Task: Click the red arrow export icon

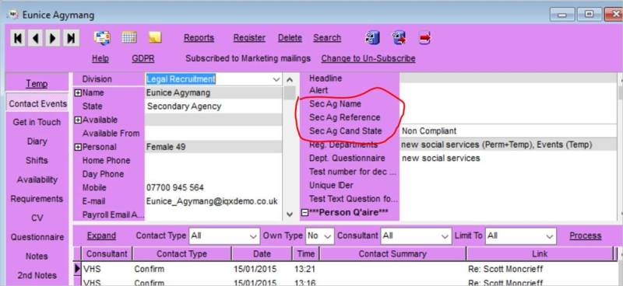Action: 425,38
